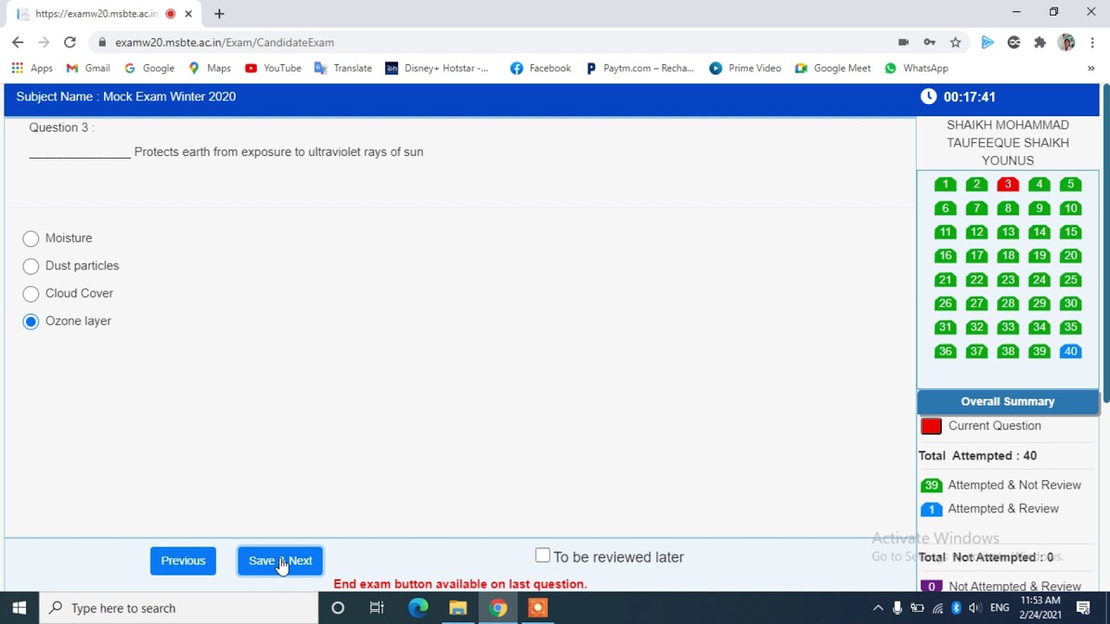This screenshot has width=1110, height=624.
Task: Open the blue reviewed question 40
Action: 1070,351
